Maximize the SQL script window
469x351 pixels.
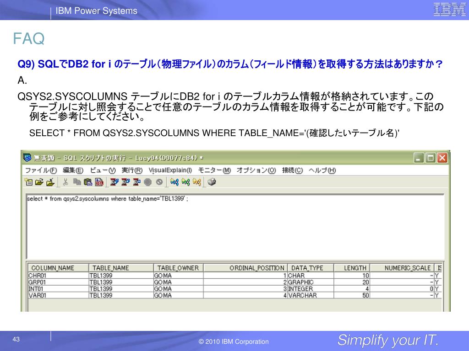[431, 158]
